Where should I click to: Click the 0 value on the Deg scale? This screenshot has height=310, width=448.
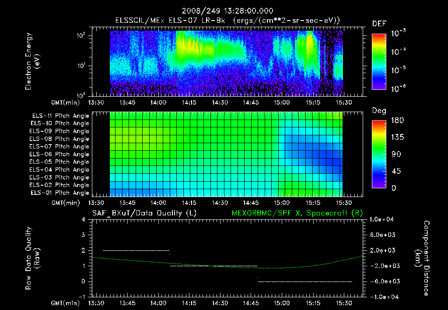[394, 188]
